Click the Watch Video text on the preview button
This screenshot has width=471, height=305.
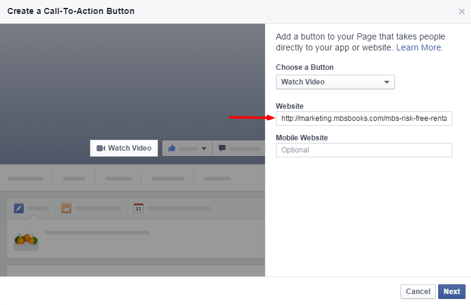coord(129,148)
